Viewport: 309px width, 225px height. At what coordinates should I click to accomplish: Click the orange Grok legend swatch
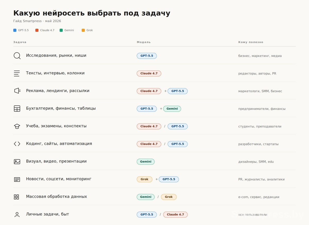[83, 30]
